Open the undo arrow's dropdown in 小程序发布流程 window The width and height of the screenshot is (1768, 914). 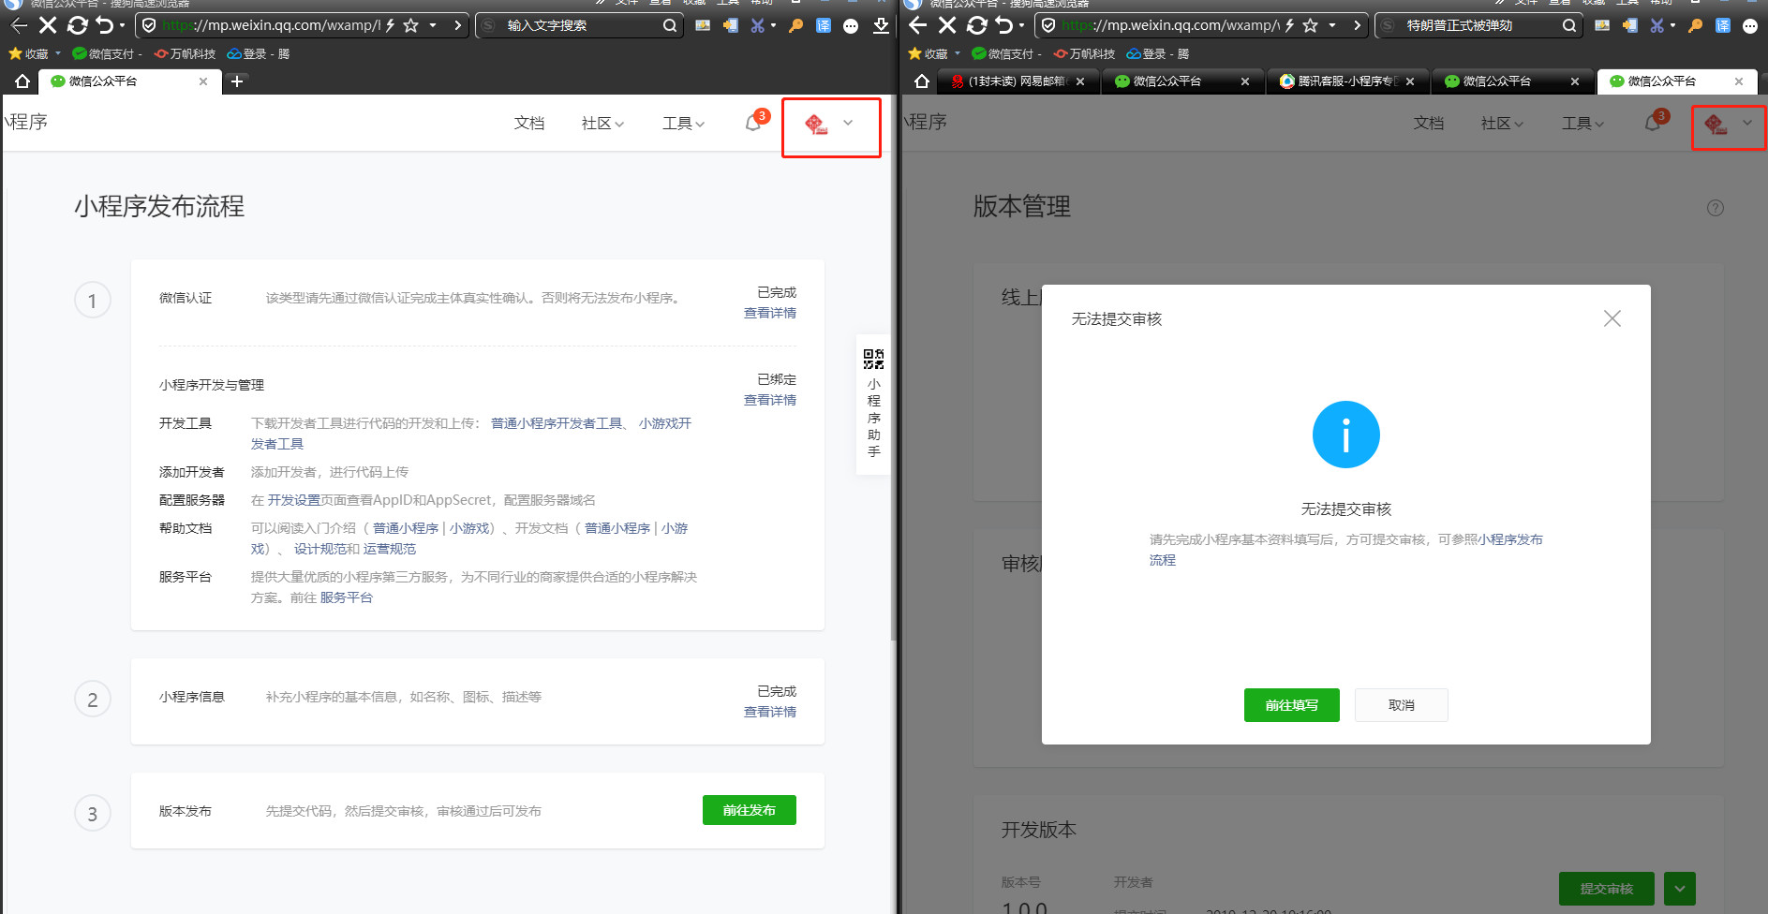[122, 25]
